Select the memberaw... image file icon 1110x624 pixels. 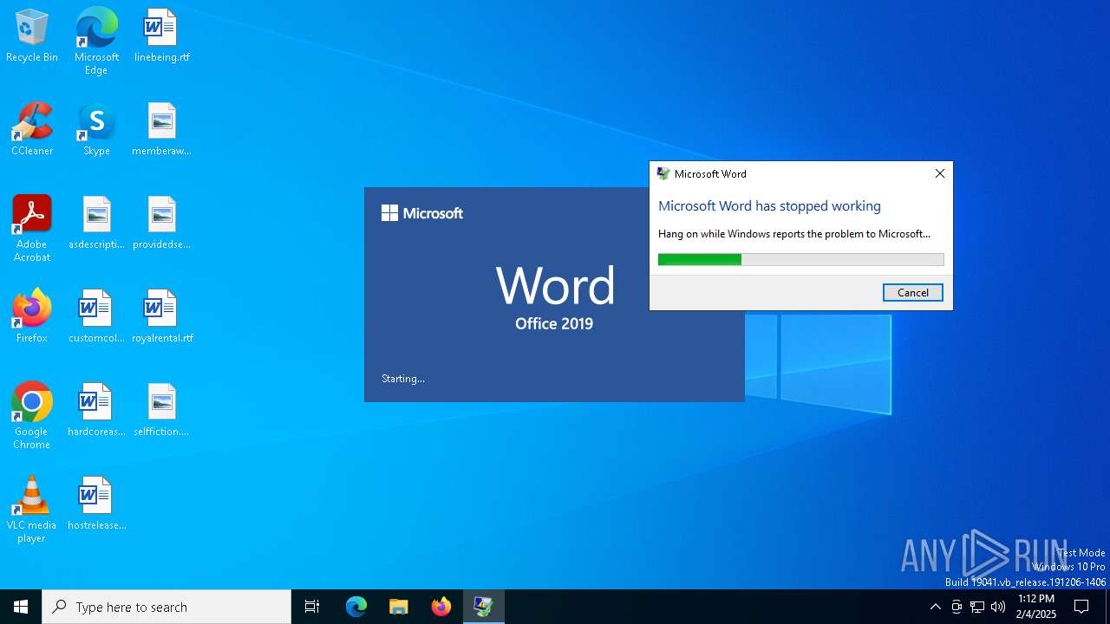pos(161,130)
